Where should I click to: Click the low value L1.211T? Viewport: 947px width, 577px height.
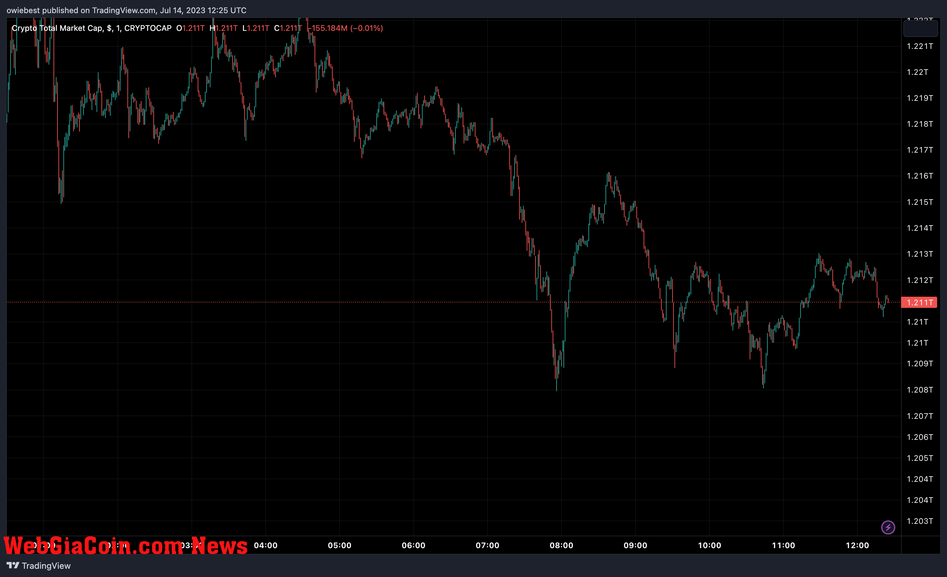[256, 28]
